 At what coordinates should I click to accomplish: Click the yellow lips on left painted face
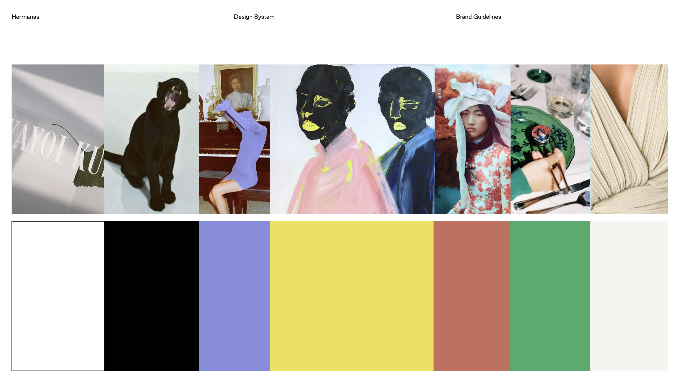click(310, 126)
